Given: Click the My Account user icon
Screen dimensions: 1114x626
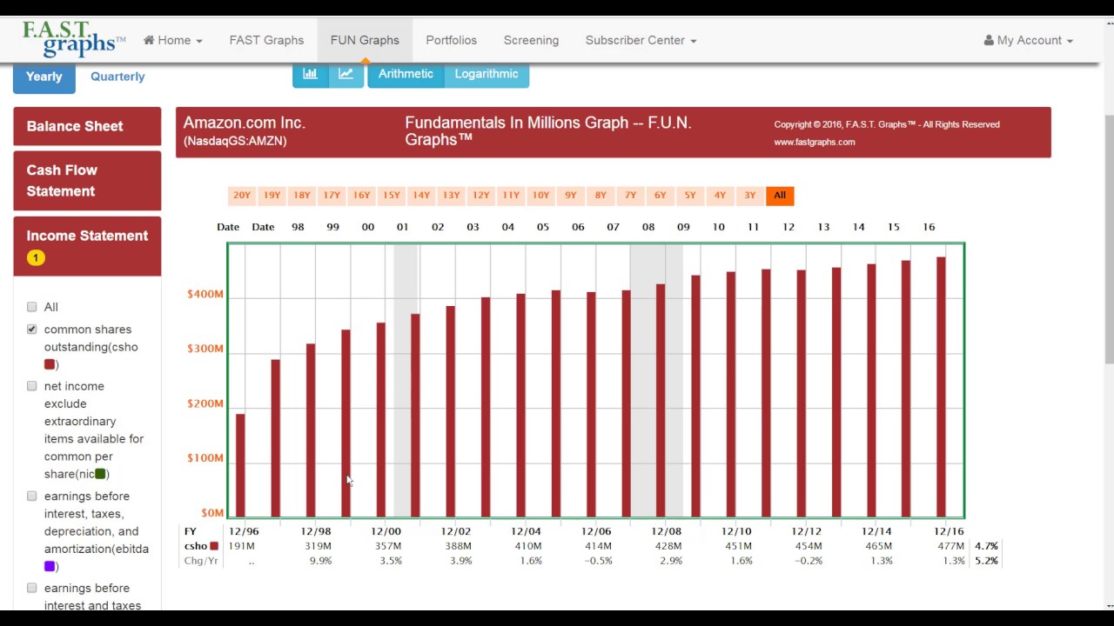Looking at the screenshot, I should click(989, 40).
